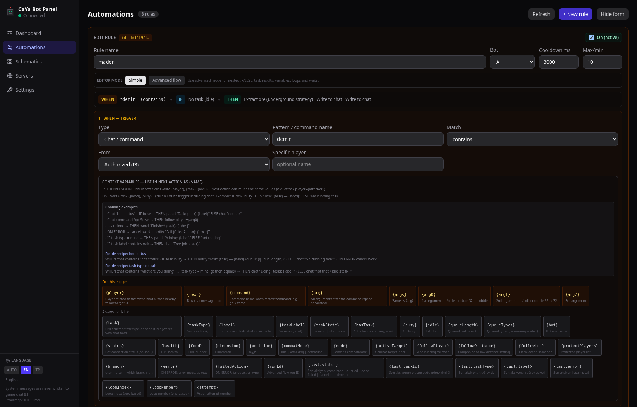
Task: Select TR language option
Action: [x=38, y=370]
